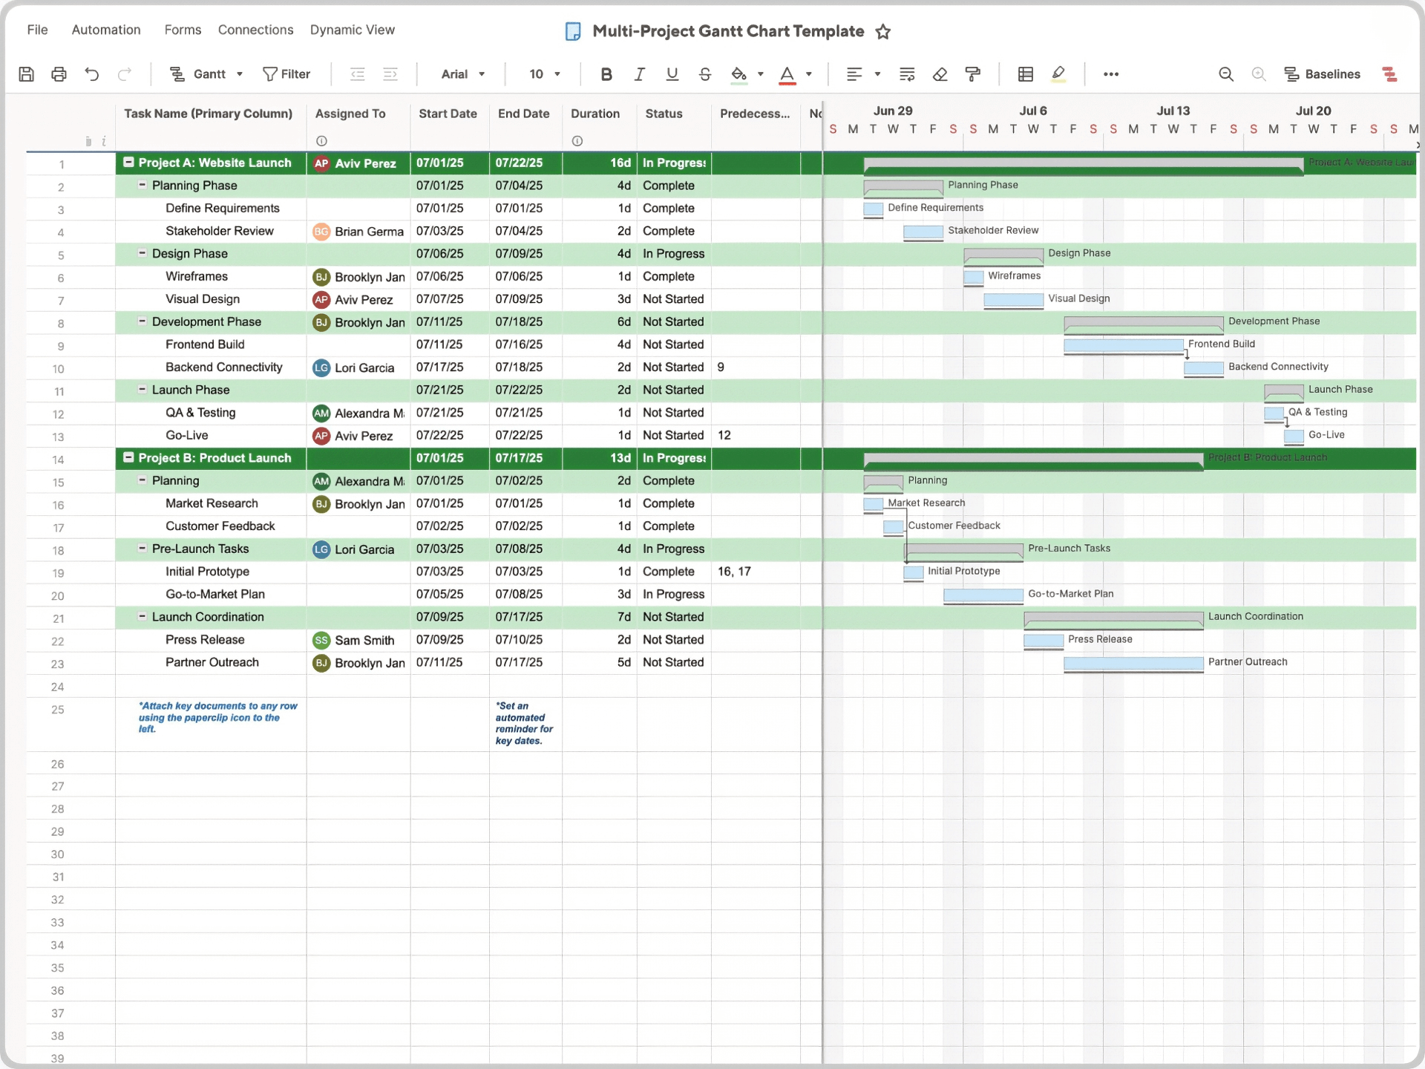This screenshot has width=1425, height=1069.
Task: Open the Dynamic View menu
Action: 353,30
